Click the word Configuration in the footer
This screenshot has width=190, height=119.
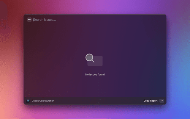click(46, 101)
